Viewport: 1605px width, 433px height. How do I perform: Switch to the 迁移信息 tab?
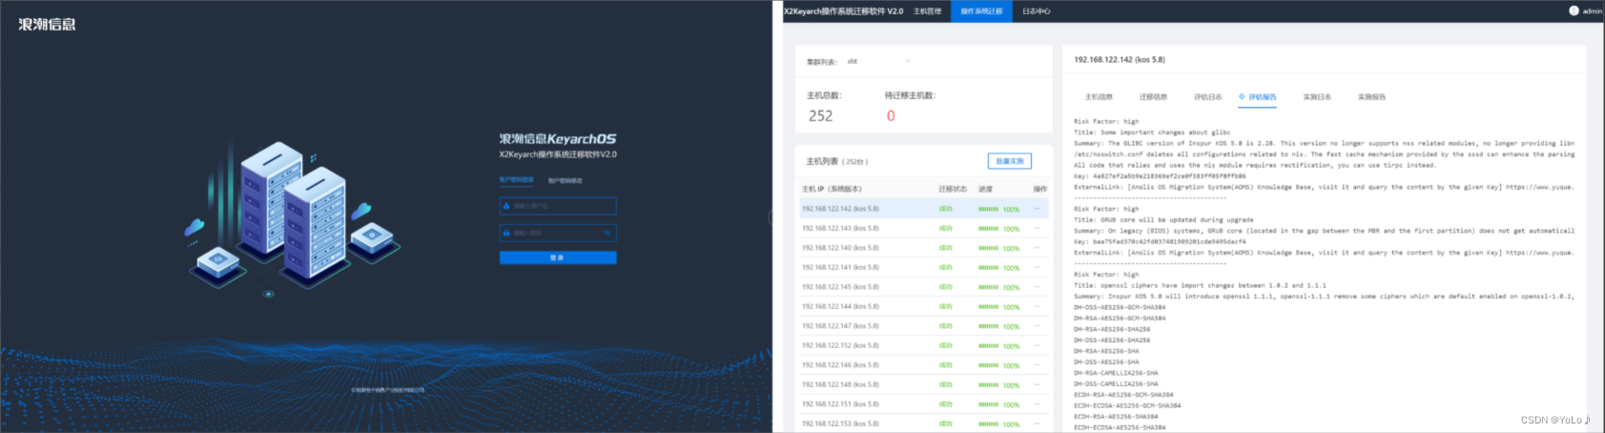tap(1153, 97)
